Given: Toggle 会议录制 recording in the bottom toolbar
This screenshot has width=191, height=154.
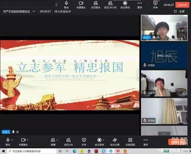Looking at the screenshot, I should pos(99,142).
